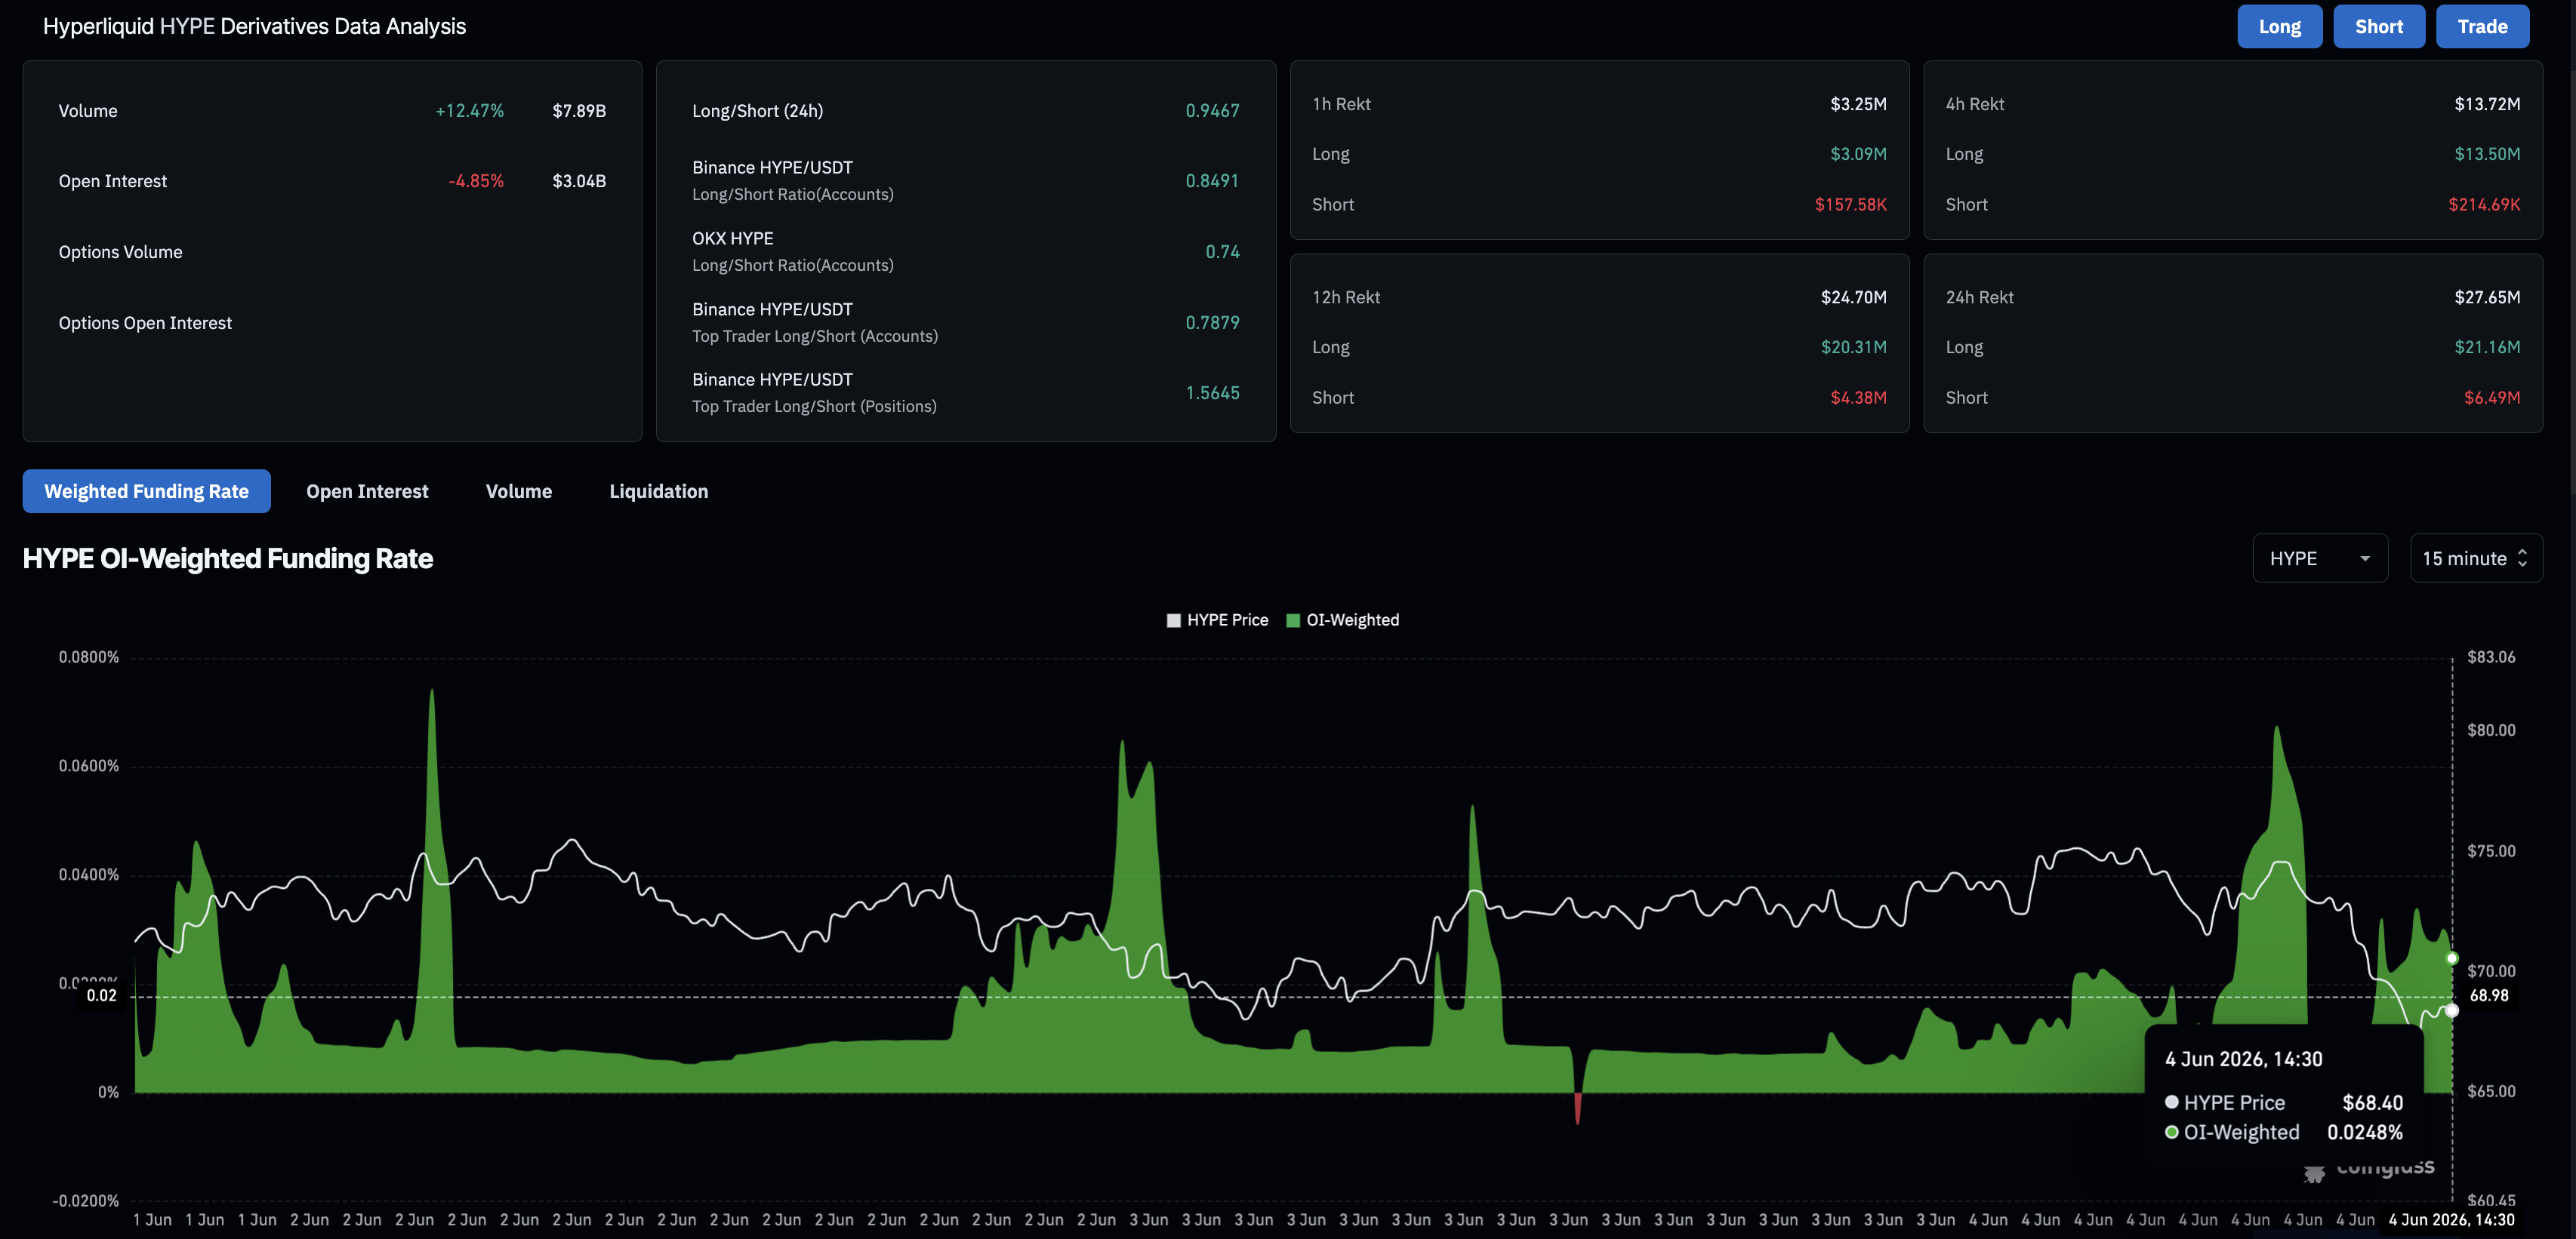Click 4h Rekt short value $214.69K
Screen dimensions: 2576x1239
pos(2484,204)
